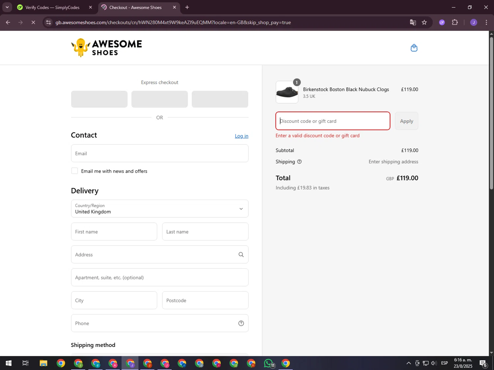Click the ESP language indicator
This screenshot has width=494, height=370.
tap(444, 363)
